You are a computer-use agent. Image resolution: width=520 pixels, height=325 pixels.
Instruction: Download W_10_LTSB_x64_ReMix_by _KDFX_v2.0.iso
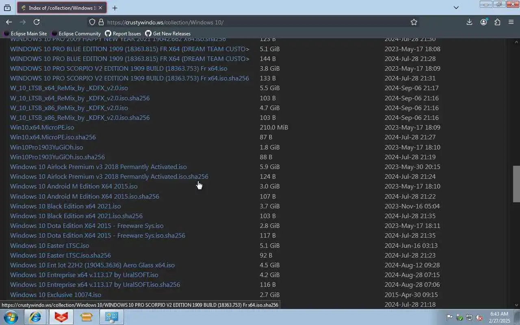69,88
